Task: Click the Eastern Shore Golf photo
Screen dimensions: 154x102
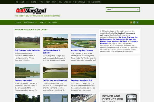Action: 27,71
